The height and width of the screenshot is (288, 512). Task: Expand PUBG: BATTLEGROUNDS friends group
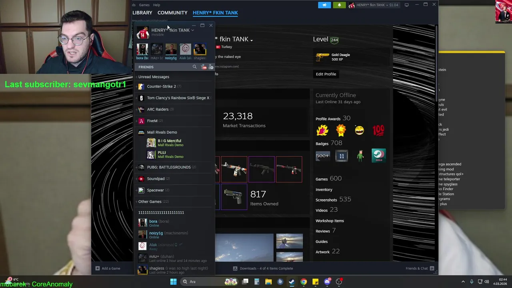tap(136, 167)
